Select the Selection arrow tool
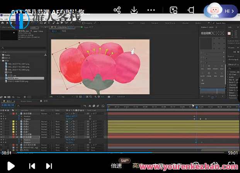The image size is (240, 173). [7, 23]
